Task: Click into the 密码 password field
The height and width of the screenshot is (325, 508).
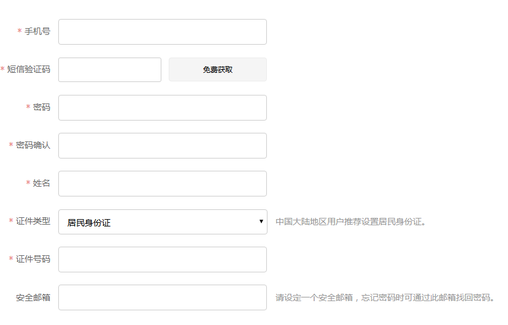Action: coord(163,108)
